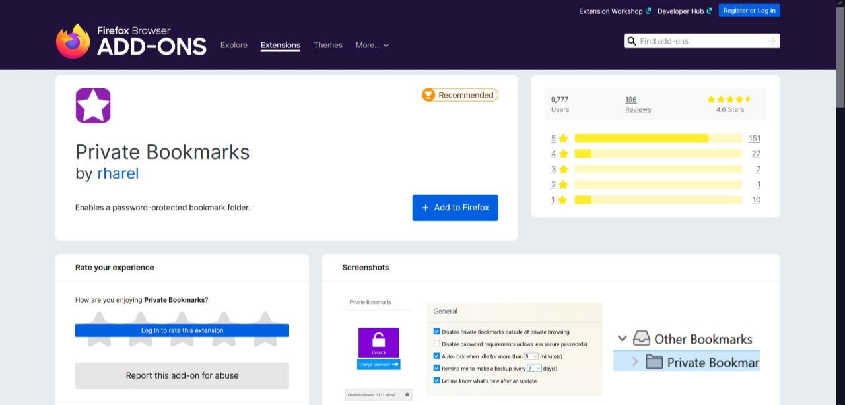This screenshot has width=845, height=405.
Task: Toggle Remind me to make a backup checkbox
Action: point(436,368)
